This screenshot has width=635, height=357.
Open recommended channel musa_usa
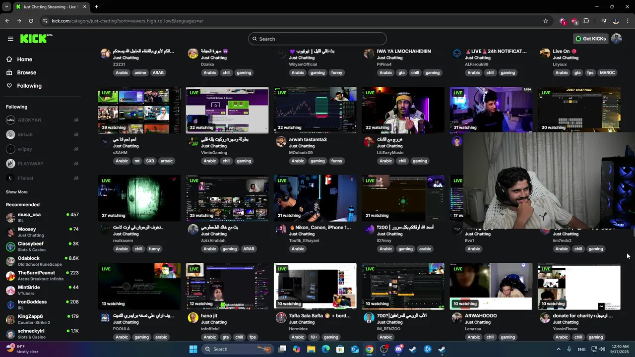[42, 217]
